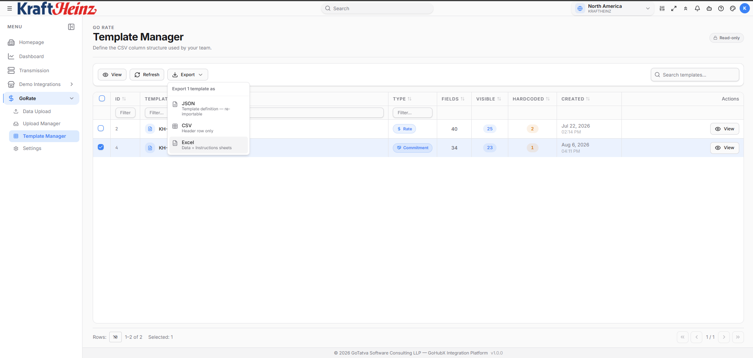Go to last page button
Image resolution: width=753 pixels, height=358 pixels.
pos(738,337)
